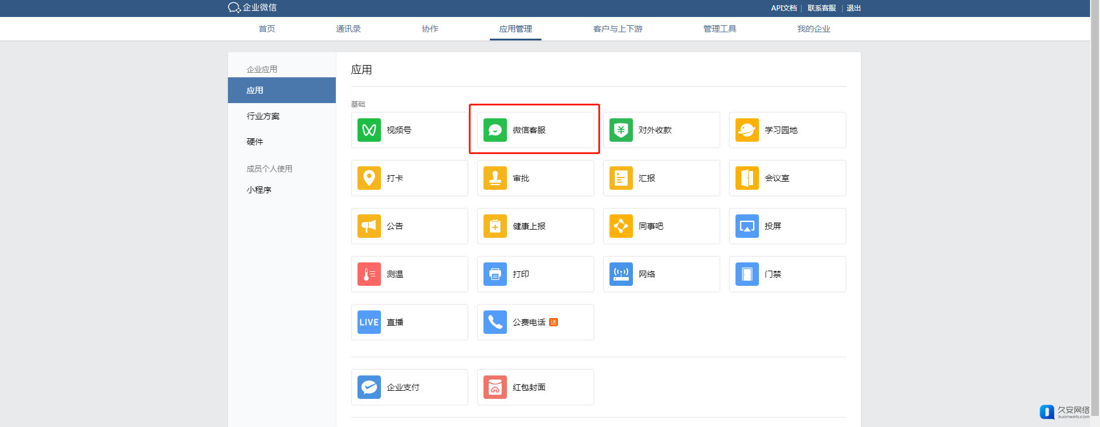Select the 学习园地 orange icon

(747, 130)
